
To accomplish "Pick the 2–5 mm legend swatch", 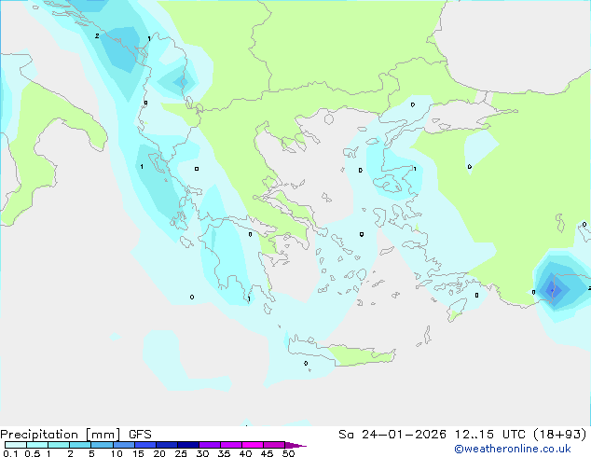I will 80,445.
